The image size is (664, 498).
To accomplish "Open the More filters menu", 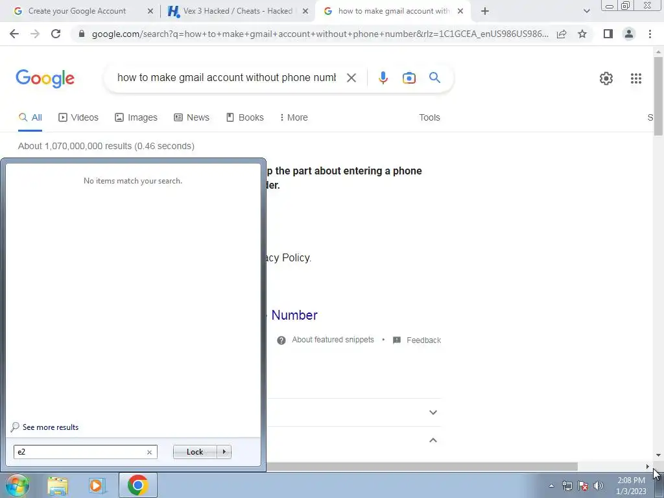I will (x=294, y=118).
